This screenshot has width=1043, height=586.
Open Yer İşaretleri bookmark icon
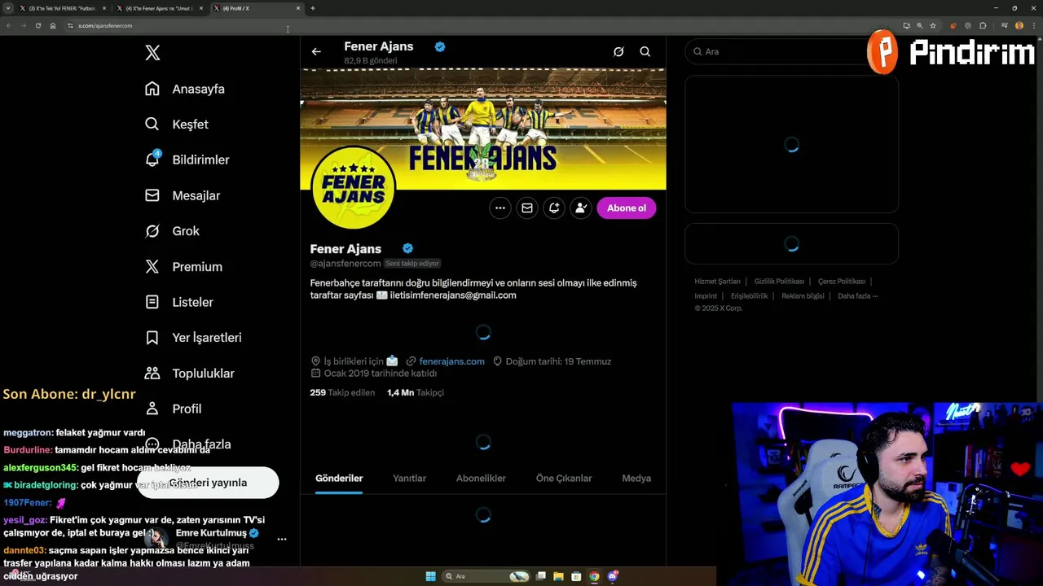(152, 338)
